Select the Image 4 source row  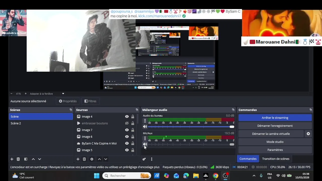[106, 117]
